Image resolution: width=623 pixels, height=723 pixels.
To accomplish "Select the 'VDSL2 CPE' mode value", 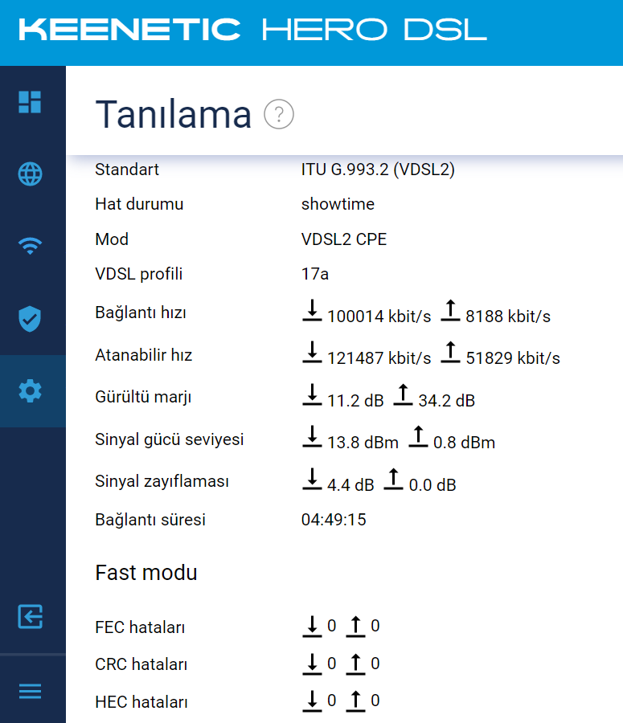I will click(344, 239).
